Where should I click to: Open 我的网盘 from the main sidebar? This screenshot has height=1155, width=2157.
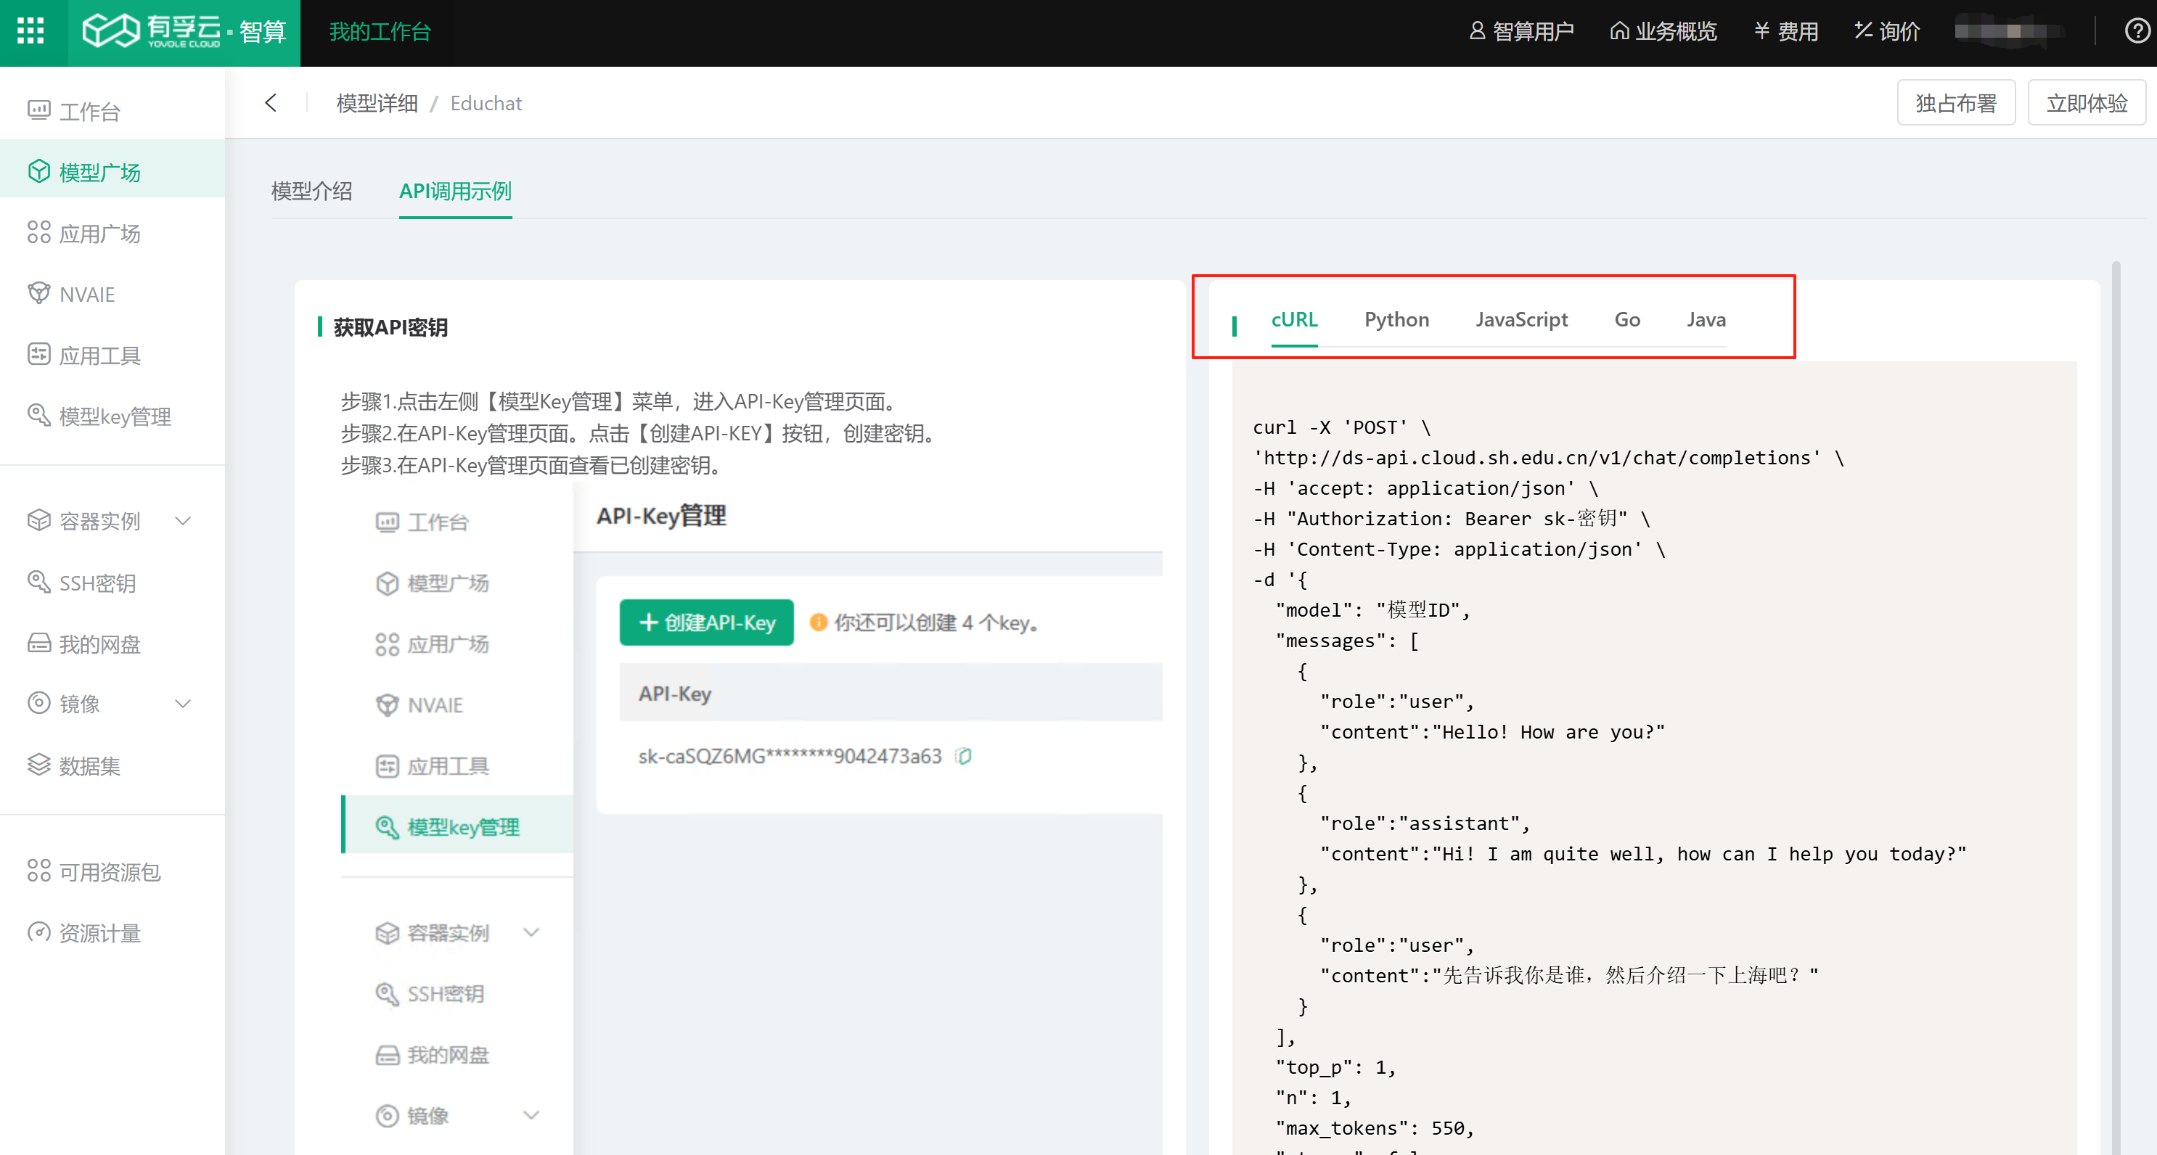[x=99, y=644]
